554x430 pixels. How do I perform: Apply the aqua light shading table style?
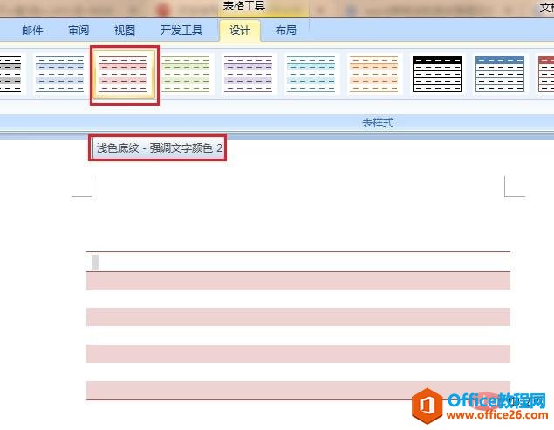click(311, 74)
